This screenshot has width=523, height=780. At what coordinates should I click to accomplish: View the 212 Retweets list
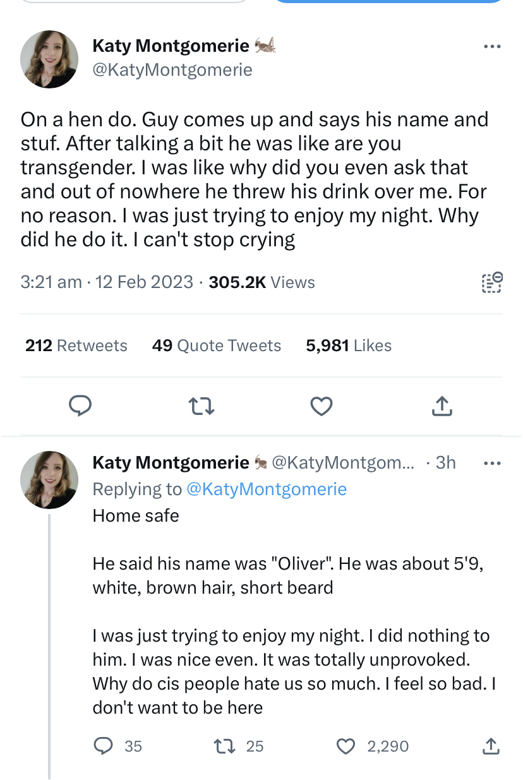(x=76, y=345)
